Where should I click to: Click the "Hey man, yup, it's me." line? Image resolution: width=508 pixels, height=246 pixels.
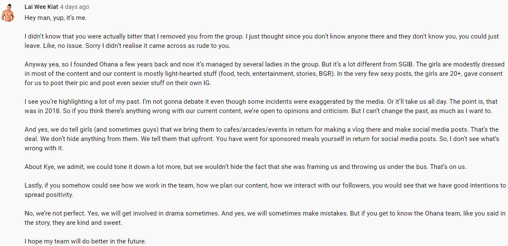point(56,18)
